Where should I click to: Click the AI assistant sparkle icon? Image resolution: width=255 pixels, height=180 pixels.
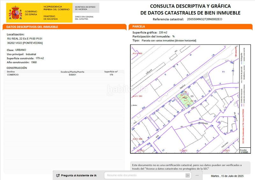tap(58, 176)
